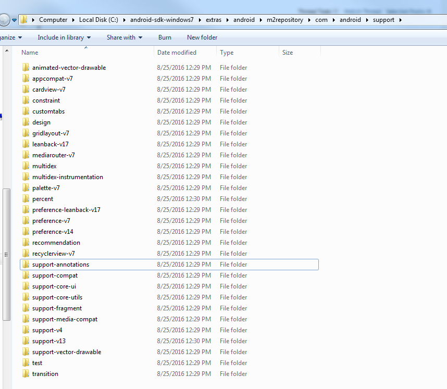The height and width of the screenshot is (389, 447).
Task: Open the preference-v14 folder
Action: (52, 231)
